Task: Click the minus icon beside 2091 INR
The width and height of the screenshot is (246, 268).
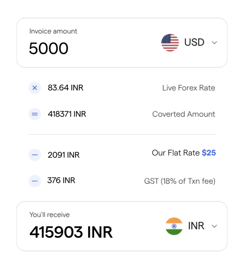Action: coord(35,154)
